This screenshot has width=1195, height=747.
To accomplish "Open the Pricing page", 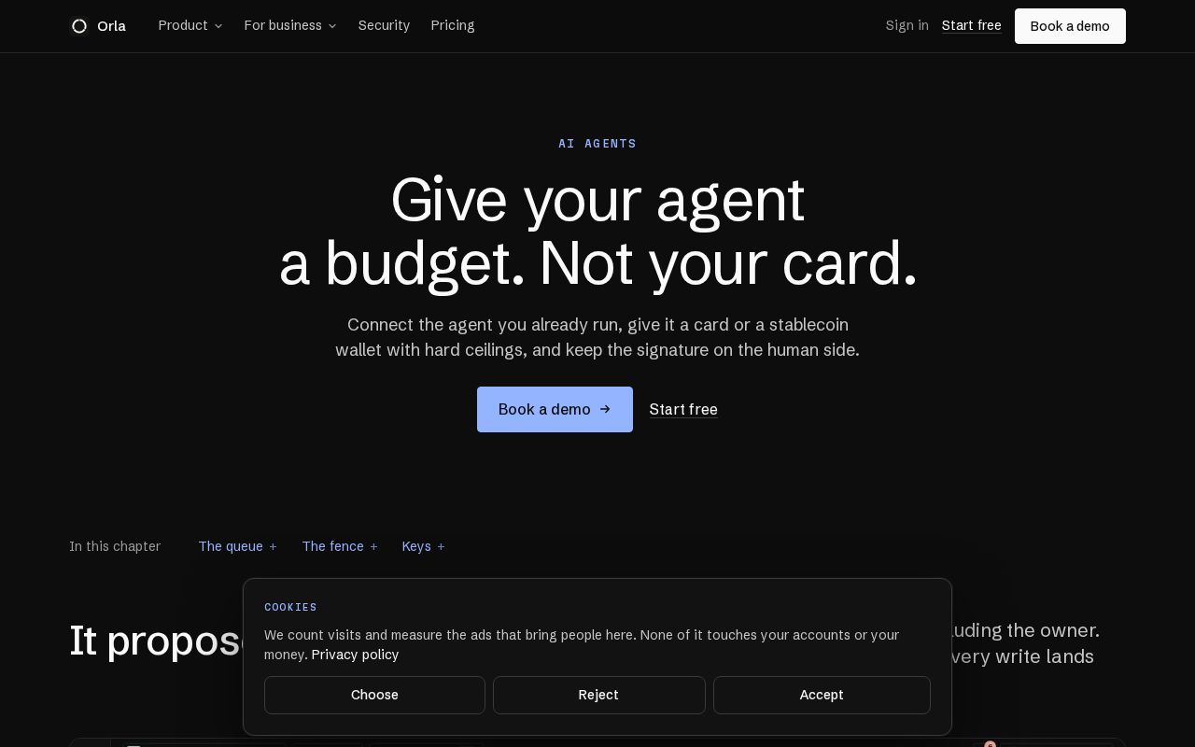I will (x=453, y=25).
